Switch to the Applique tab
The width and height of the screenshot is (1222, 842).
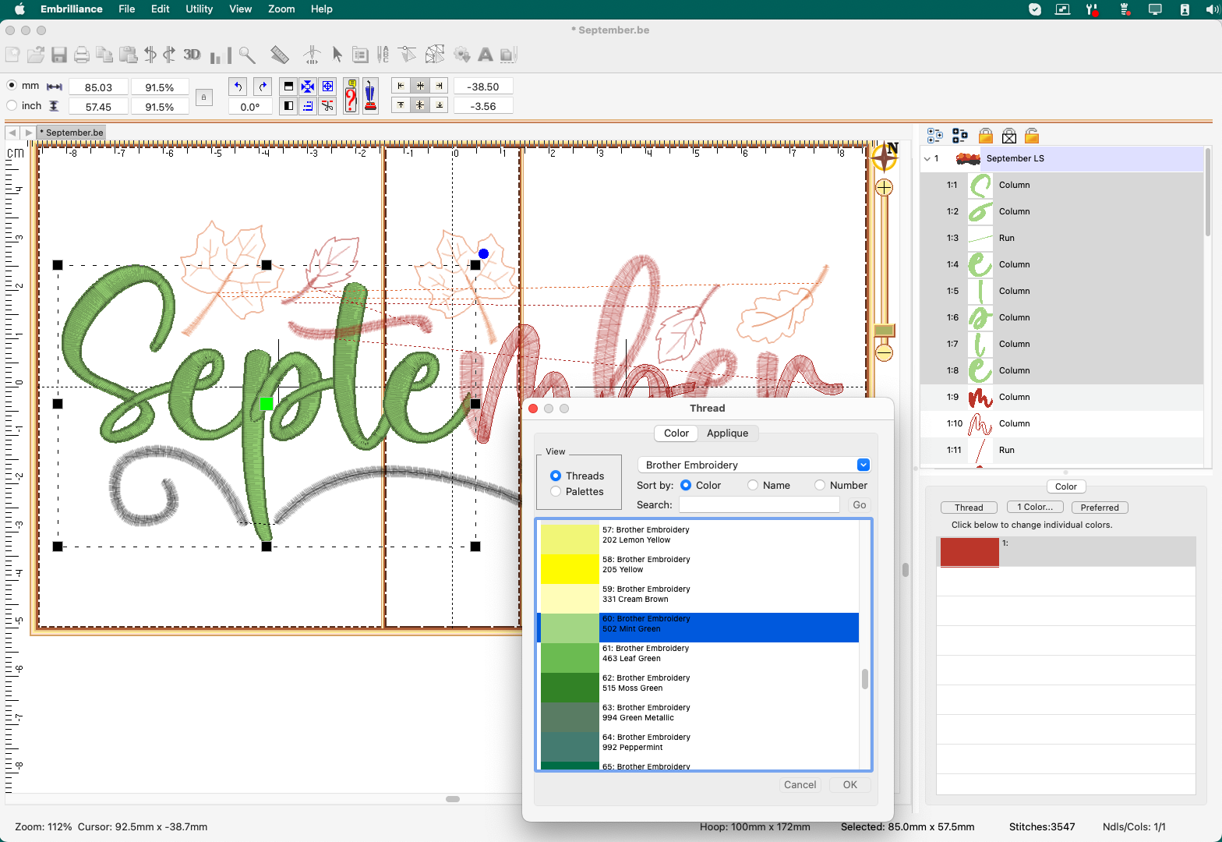point(727,433)
